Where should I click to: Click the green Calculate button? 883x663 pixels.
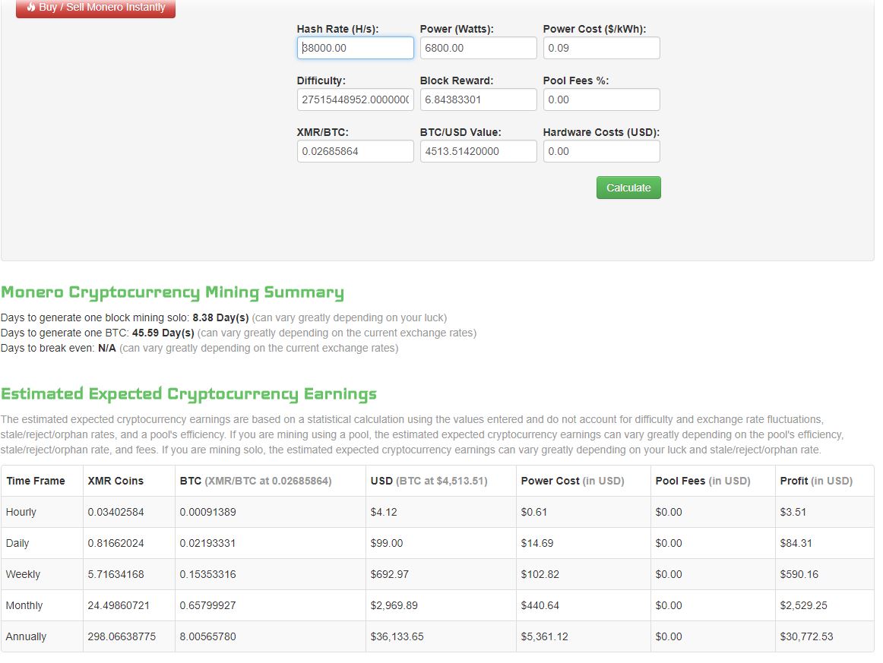628,188
